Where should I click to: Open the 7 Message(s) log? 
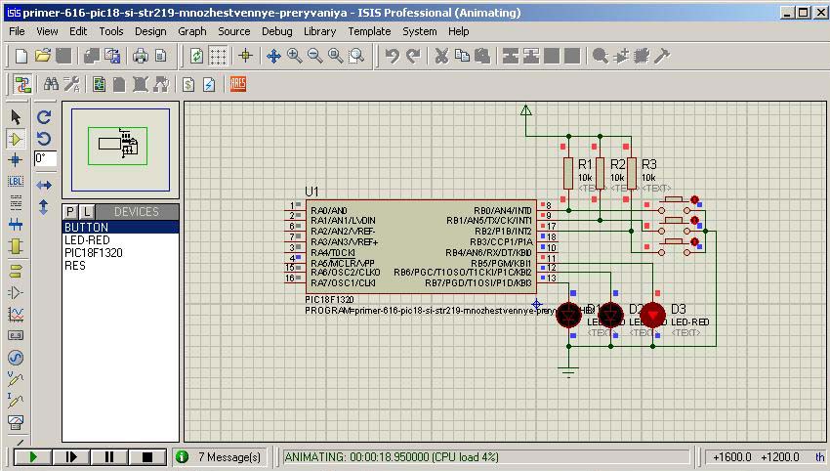(219, 456)
